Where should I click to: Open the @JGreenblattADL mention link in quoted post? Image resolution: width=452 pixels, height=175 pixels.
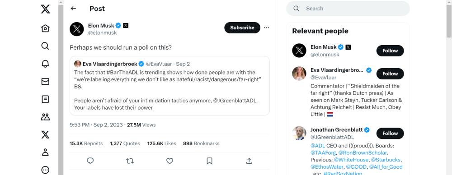235,101
